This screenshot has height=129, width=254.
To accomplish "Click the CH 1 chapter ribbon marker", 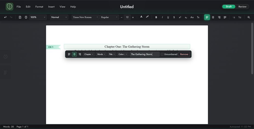I will pos(53,47).
